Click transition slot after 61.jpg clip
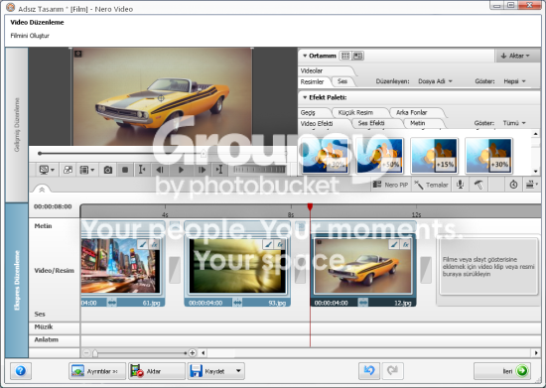Viewport: 546px width, 388px height. pyautogui.click(x=175, y=270)
